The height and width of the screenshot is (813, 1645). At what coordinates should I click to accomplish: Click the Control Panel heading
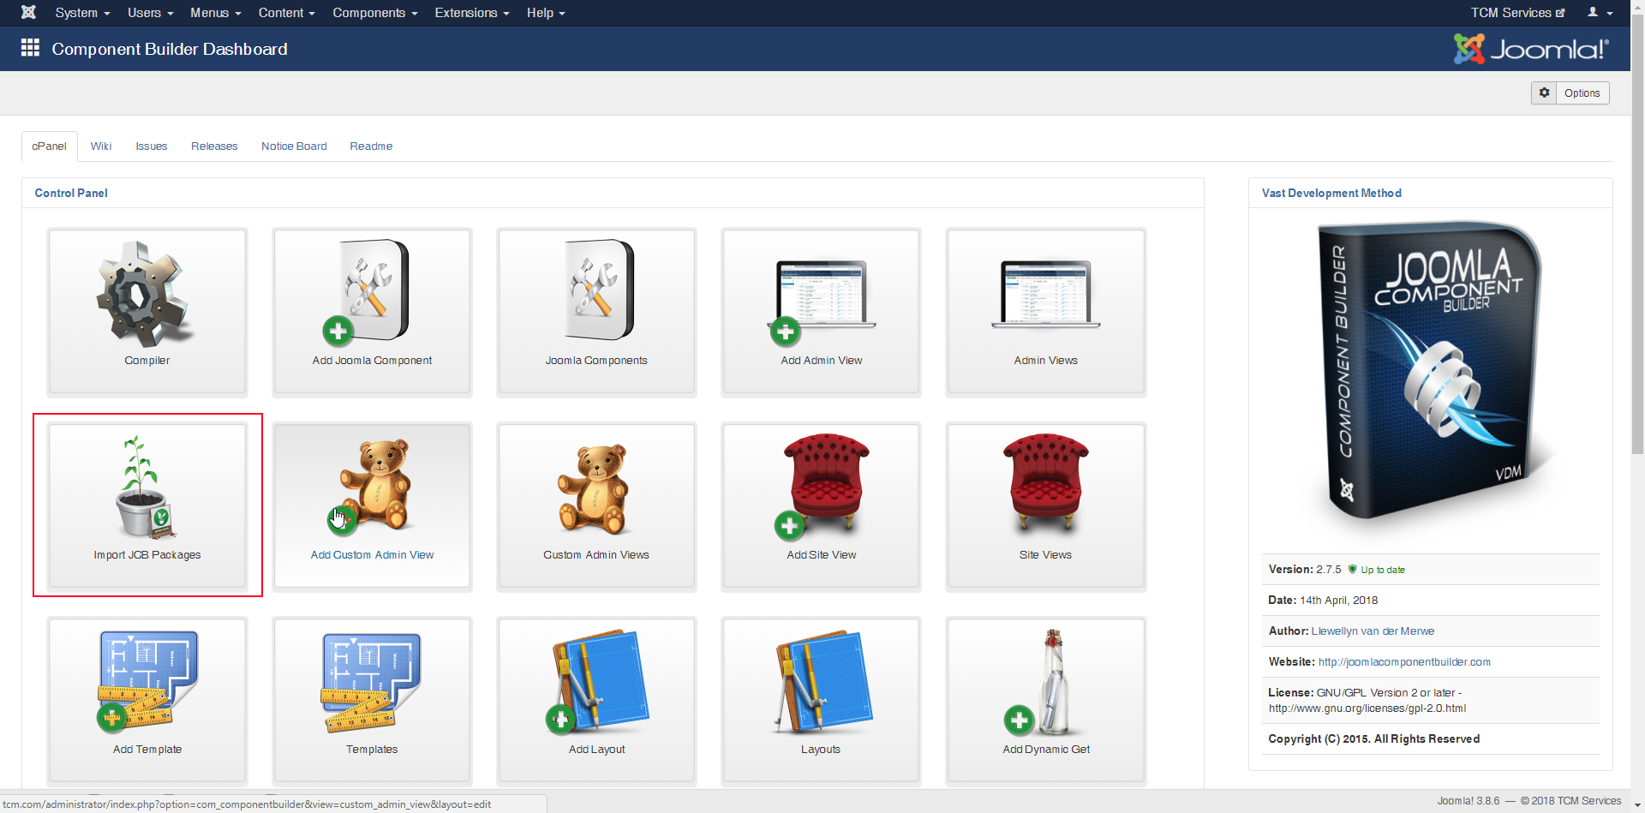(71, 194)
